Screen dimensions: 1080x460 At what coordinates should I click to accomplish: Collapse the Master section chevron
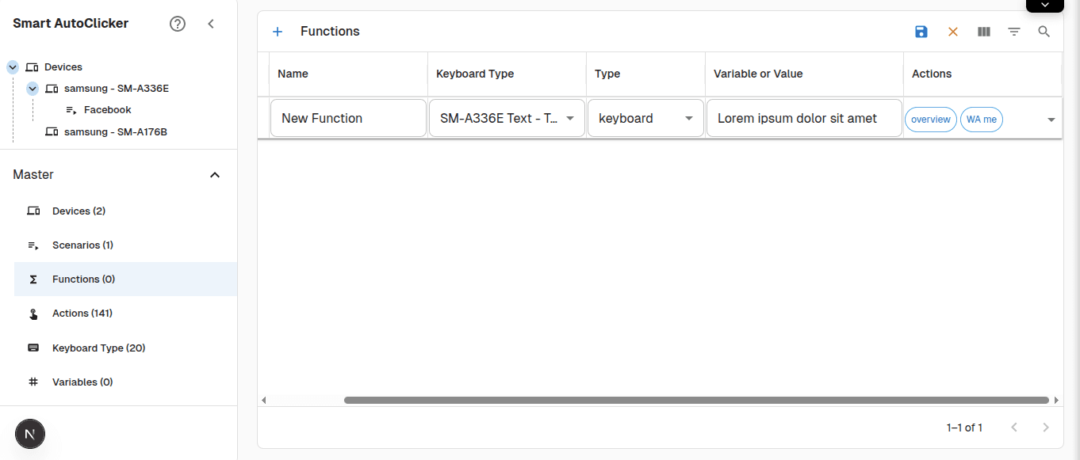214,174
